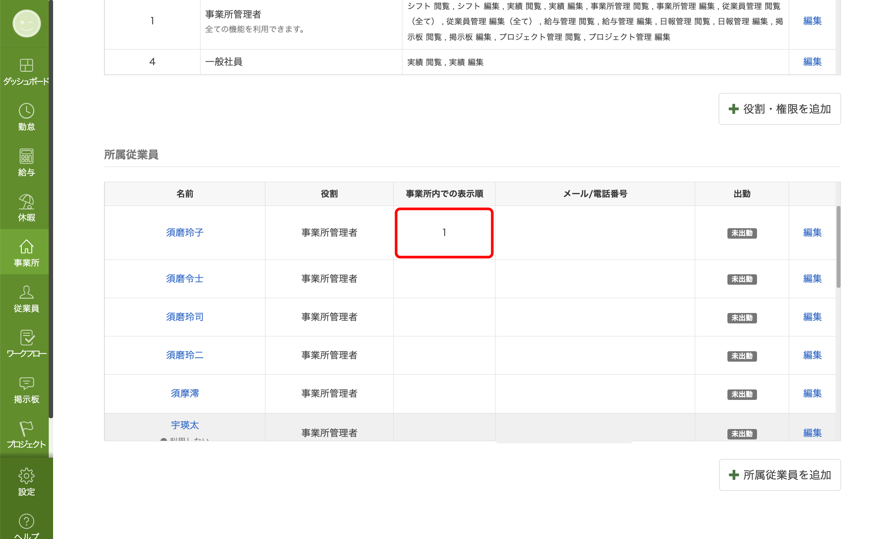The image size is (891, 539).
Task: Click 編集 in 宇瑛太 row
Action: tap(812, 433)
